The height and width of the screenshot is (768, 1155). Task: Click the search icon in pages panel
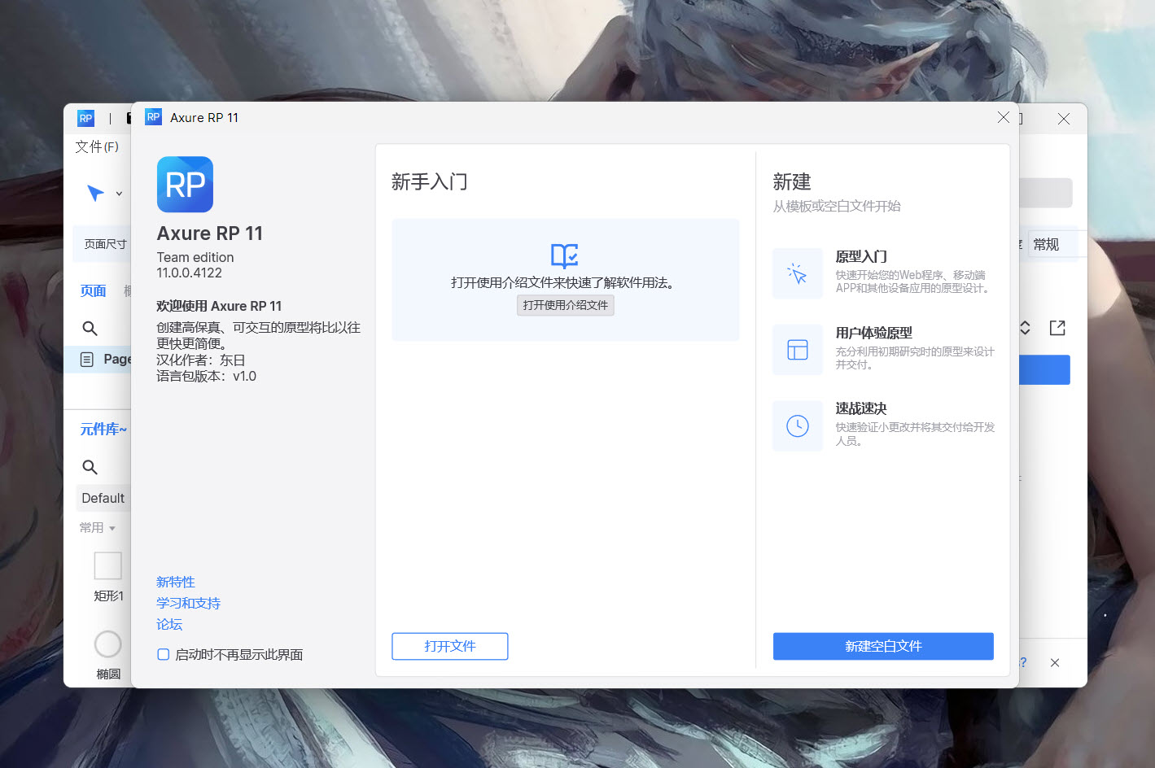tap(90, 328)
